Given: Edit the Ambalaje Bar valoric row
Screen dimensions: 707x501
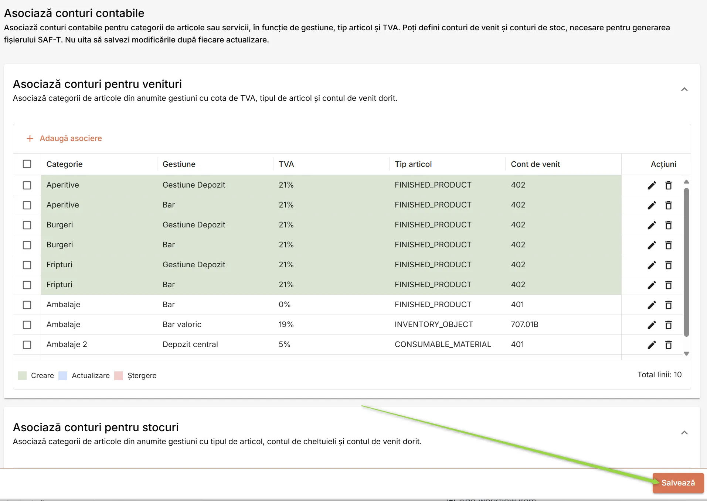Looking at the screenshot, I should (x=652, y=325).
